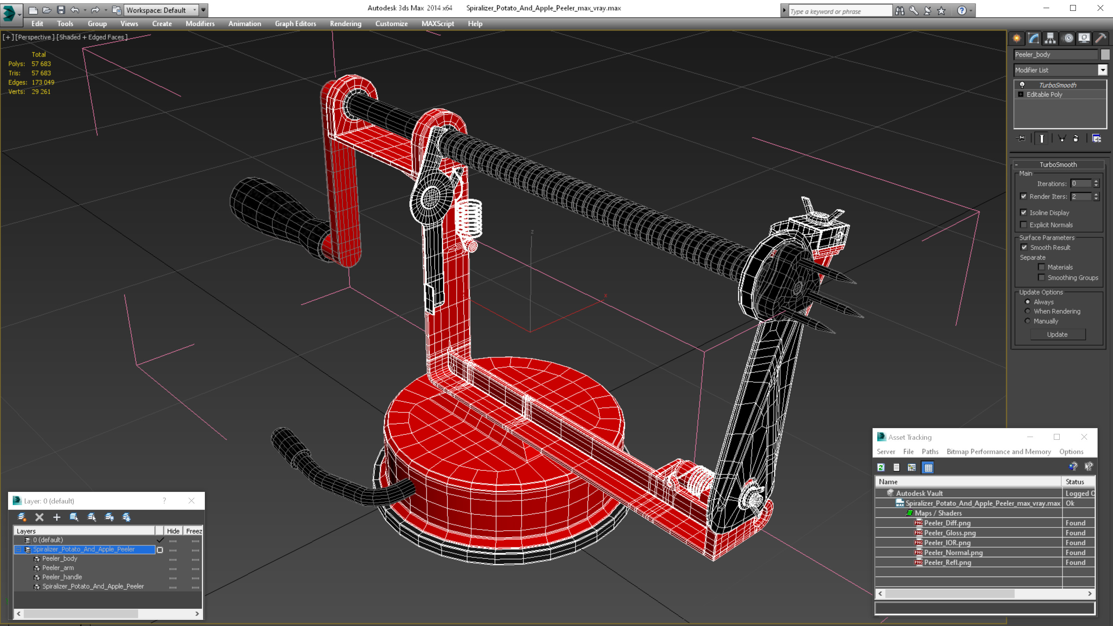Switch Asset Tracking to table view
This screenshot has height=626, width=1113.
927,468
